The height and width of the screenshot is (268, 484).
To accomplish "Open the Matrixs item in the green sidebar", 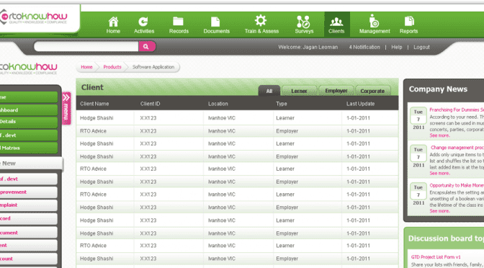I will 28,148.
